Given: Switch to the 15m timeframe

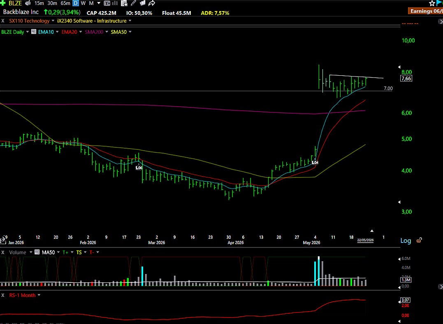Looking at the screenshot, I should 39,3.
